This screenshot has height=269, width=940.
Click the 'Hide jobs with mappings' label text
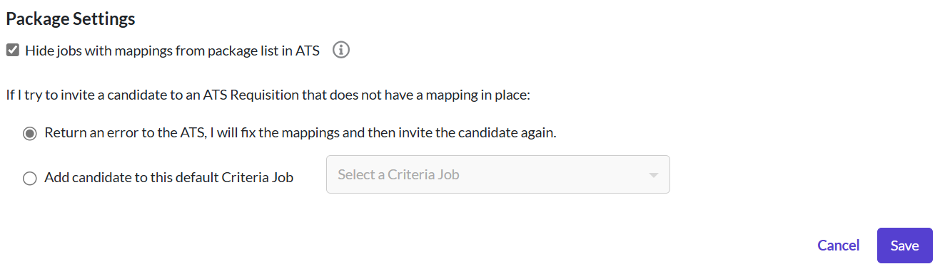pyautogui.click(x=172, y=51)
